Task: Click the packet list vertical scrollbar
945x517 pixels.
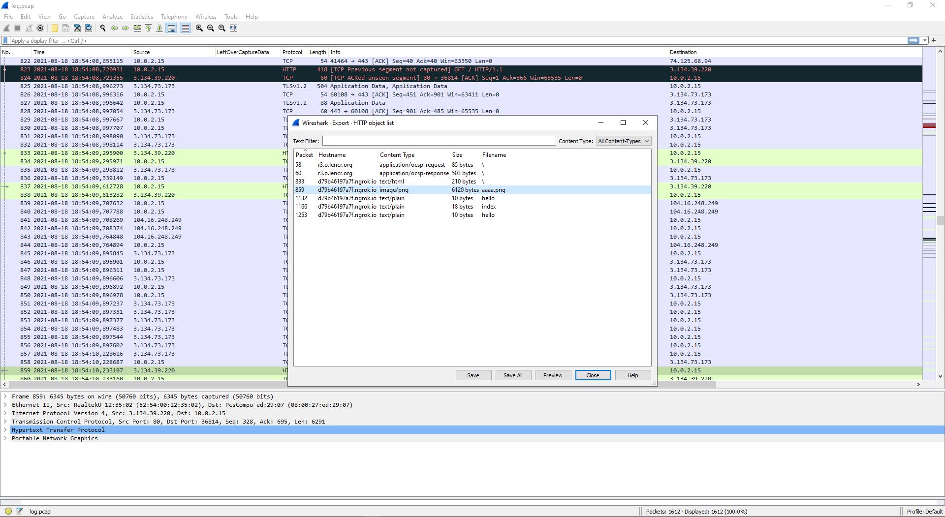Action: pyautogui.click(x=940, y=213)
